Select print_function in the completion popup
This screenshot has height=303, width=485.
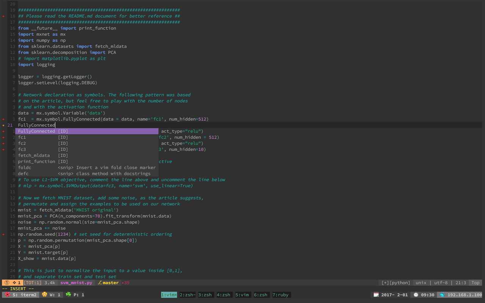click(87, 161)
